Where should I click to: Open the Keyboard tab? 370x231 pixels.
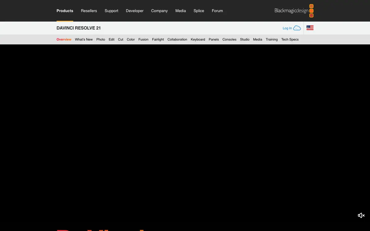pos(198,39)
